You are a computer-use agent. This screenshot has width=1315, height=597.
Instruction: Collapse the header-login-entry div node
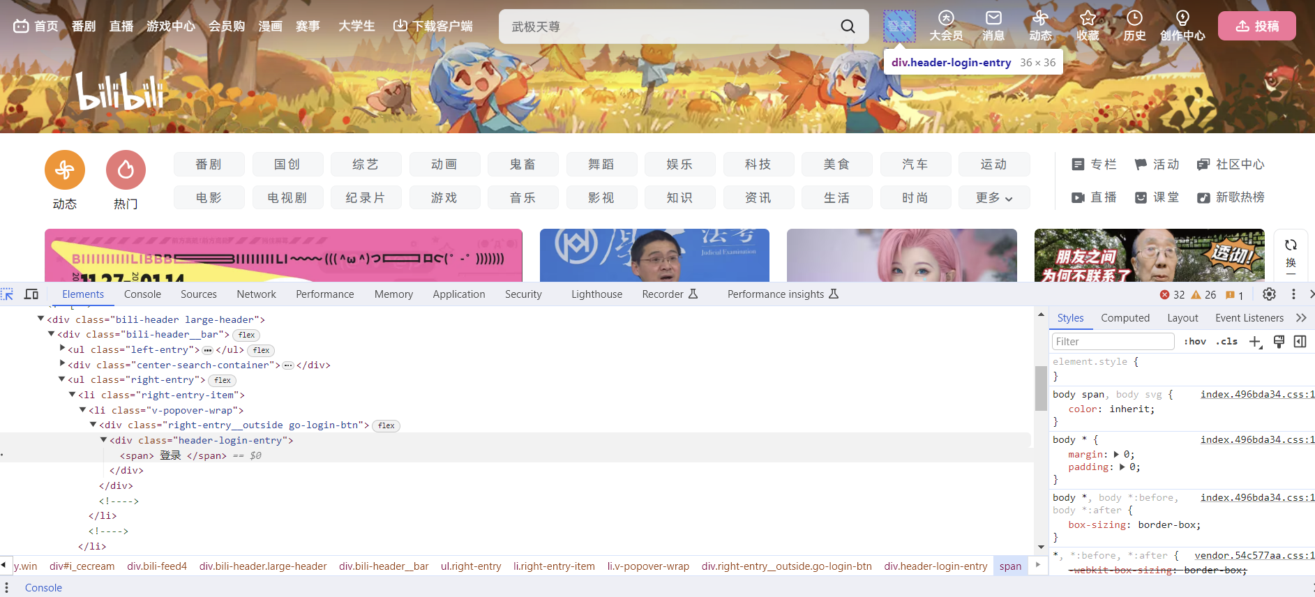point(103,439)
